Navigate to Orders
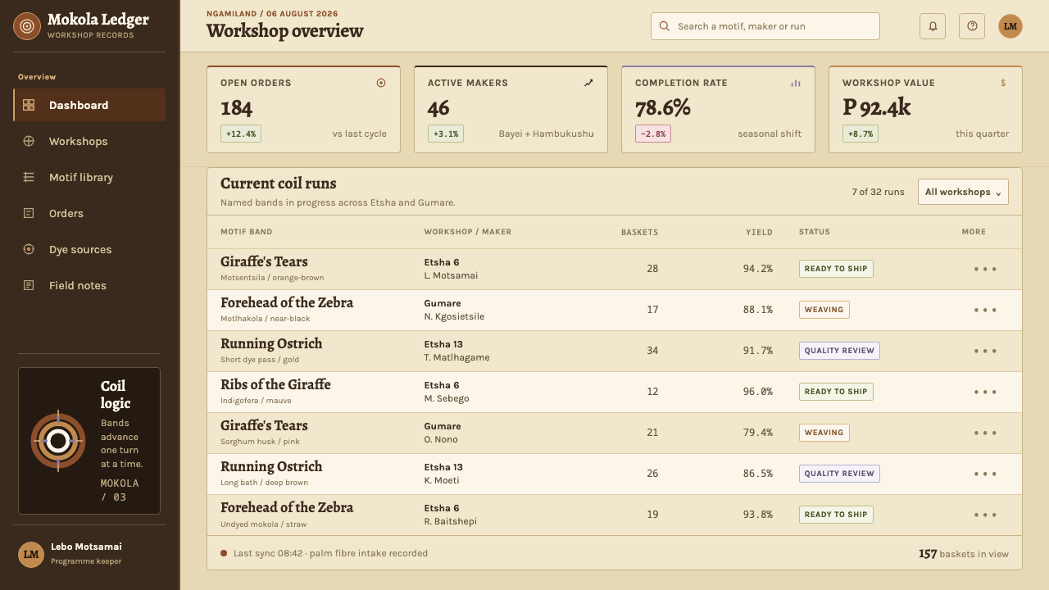Image resolution: width=1049 pixels, height=590 pixels. coord(89,213)
